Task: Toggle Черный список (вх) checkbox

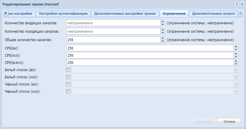Action: [x=68, y=84]
